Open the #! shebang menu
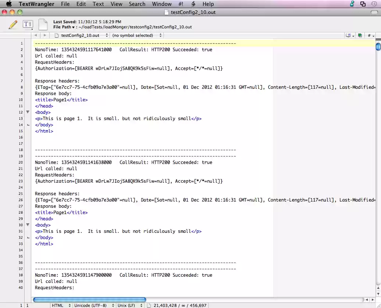 (x=181, y=4)
